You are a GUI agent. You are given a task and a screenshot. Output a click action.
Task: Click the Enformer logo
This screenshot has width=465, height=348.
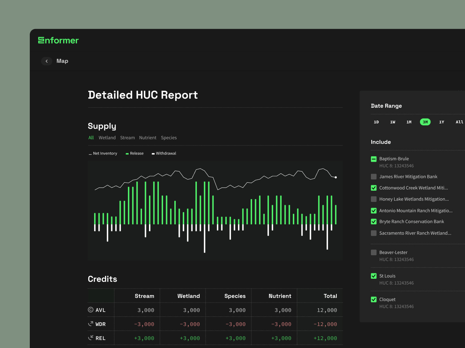pos(58,40)
